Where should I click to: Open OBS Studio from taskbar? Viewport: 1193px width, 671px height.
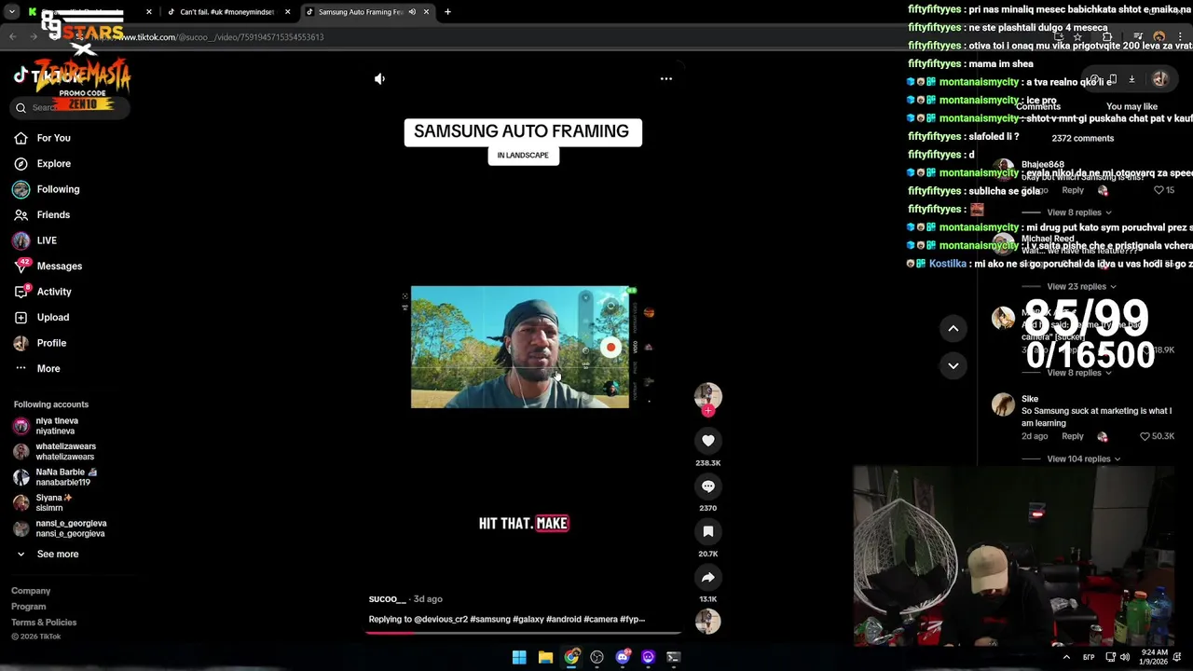[596, 657]
